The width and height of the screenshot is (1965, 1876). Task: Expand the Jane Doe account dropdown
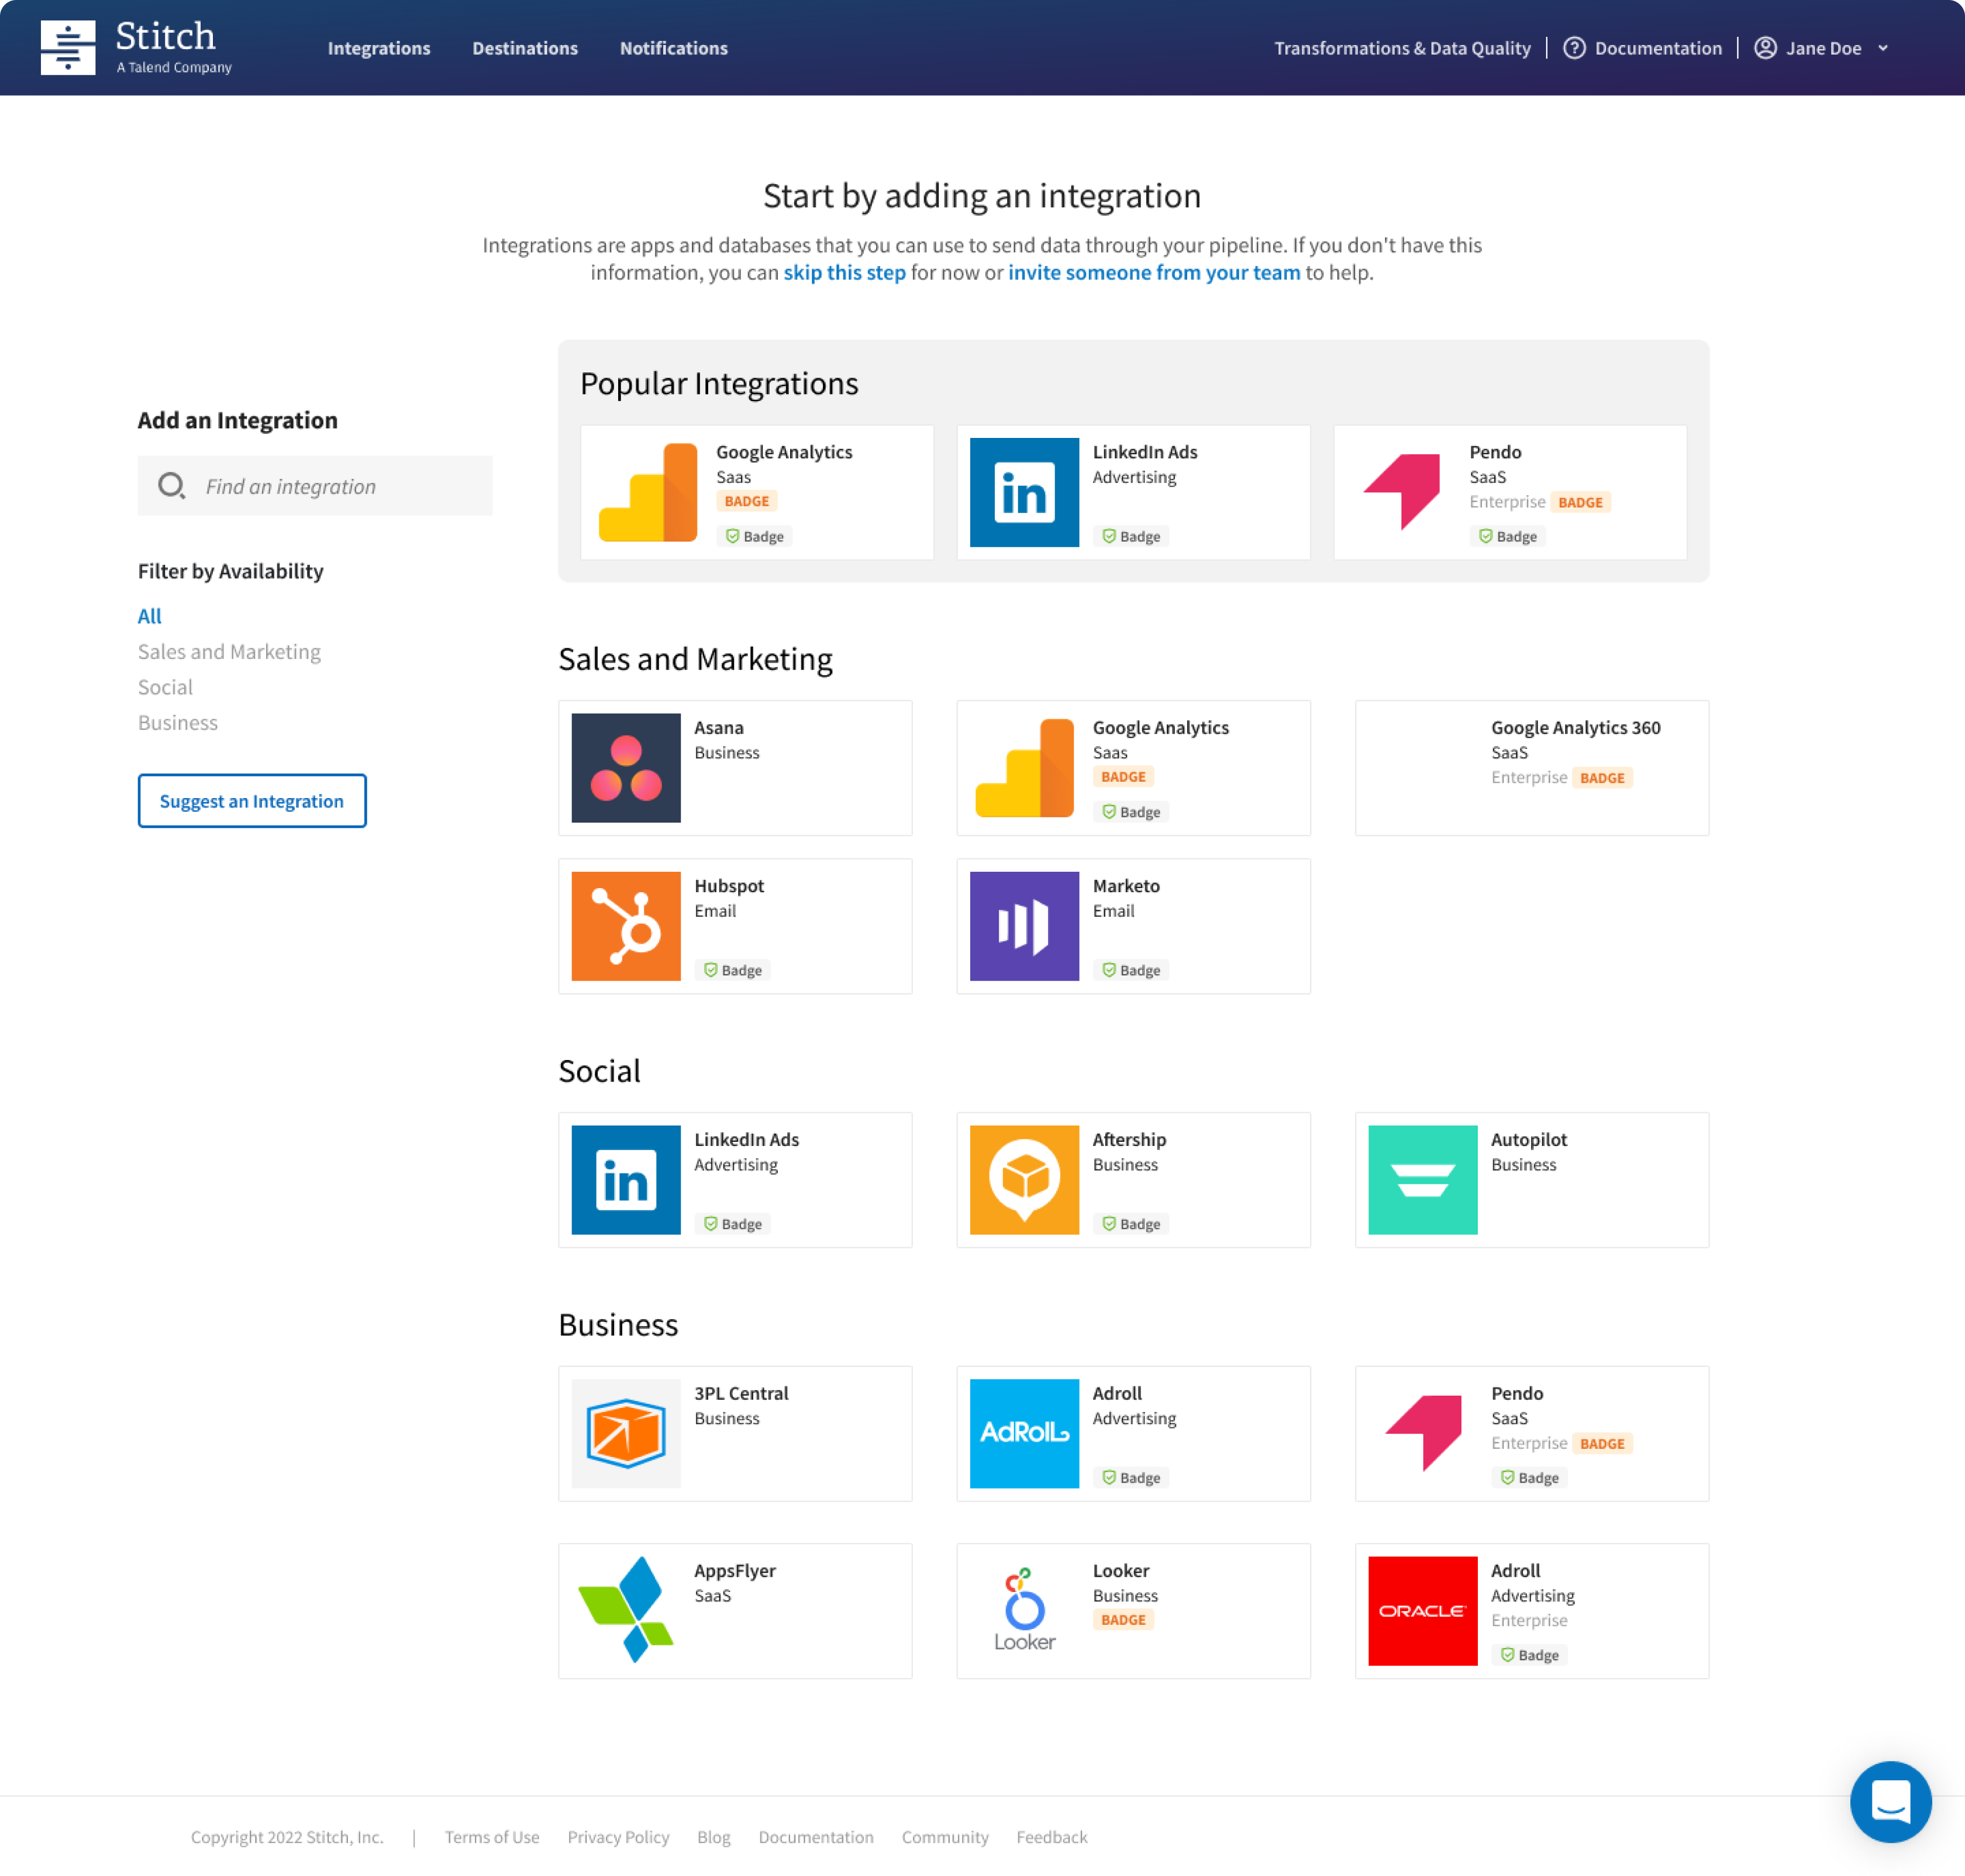pyautogui.click(x=1882, y=48)
